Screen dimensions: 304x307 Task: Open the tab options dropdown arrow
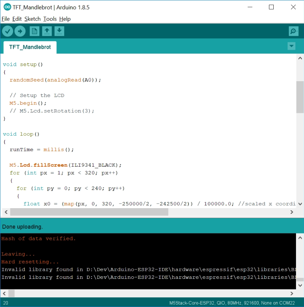tap(291, 46)
